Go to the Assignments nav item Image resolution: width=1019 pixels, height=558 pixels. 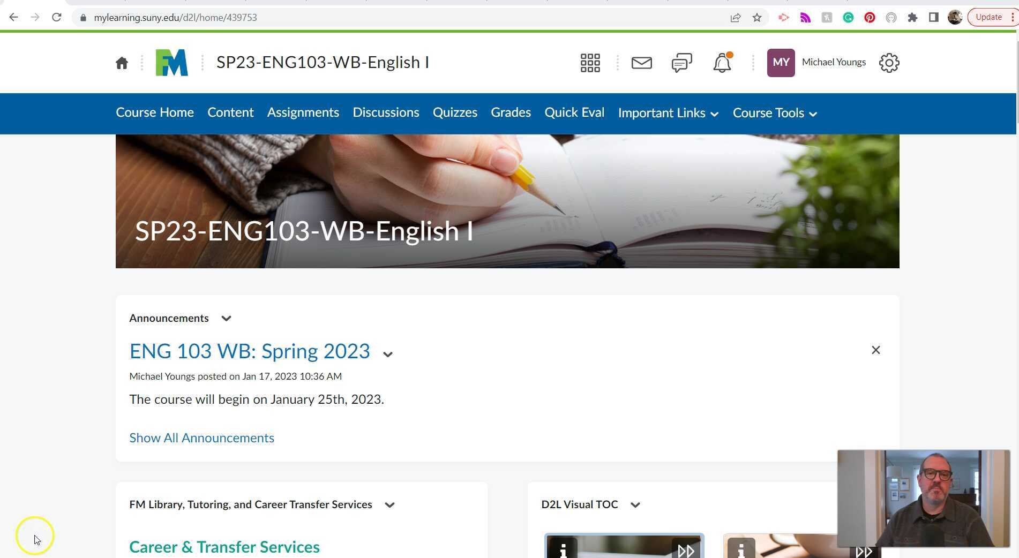(x=303, y=112)
